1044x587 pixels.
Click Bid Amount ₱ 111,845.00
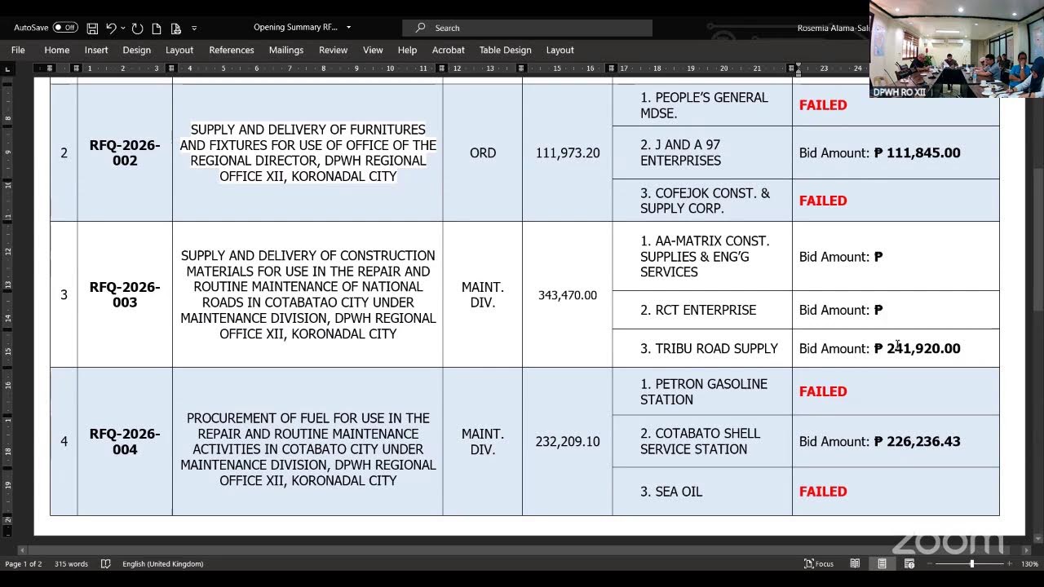pyautogui.click(x=879, y=152)
